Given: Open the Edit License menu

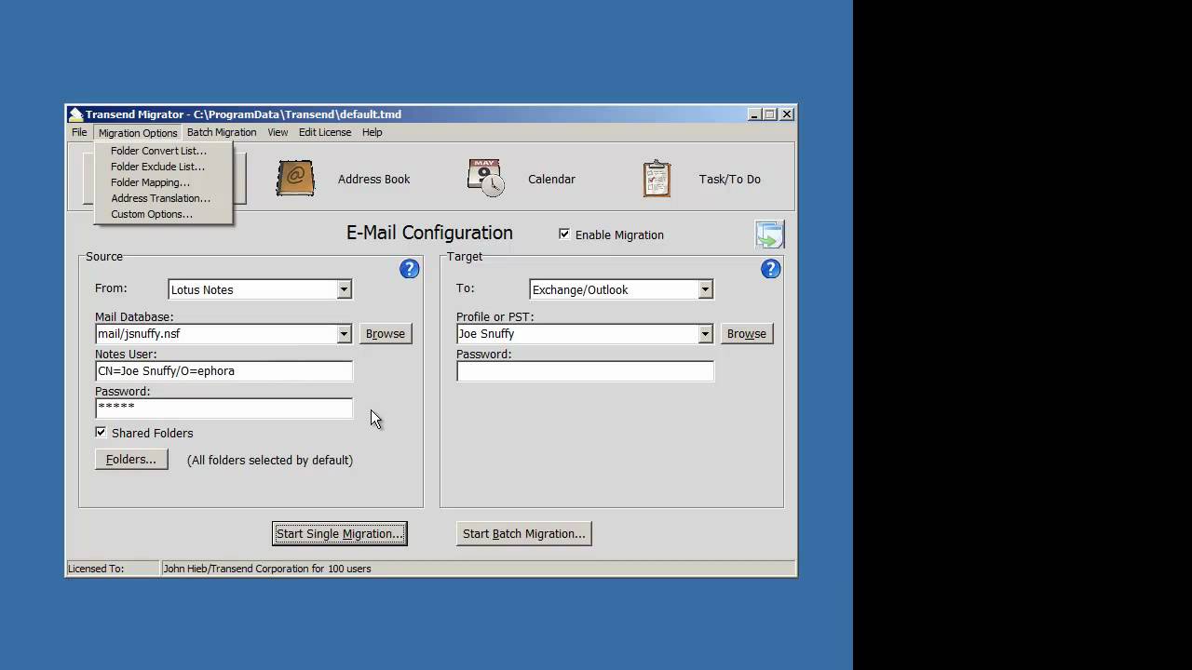Looking at the screenshot, I should click(325, 132).
